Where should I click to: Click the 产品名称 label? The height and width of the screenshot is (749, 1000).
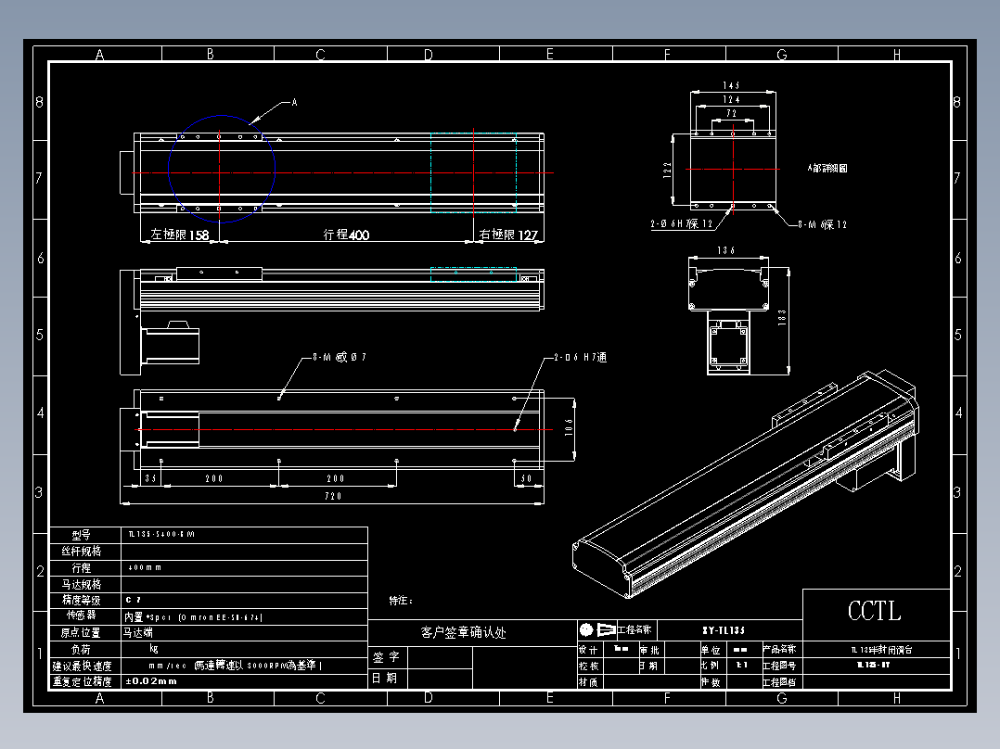[x=779, y=649]
